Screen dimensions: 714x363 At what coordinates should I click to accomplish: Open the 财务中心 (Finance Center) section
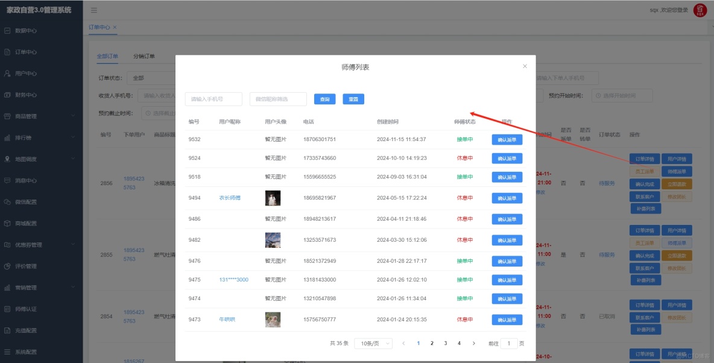pos(27,95)
